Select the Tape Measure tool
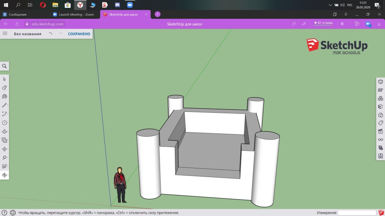The image size is (385, 216). 5,157
